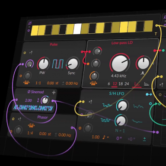Viewport: 166px width, 166px height.
Task: Select the 12 dB filter slope
Action: 115,84
